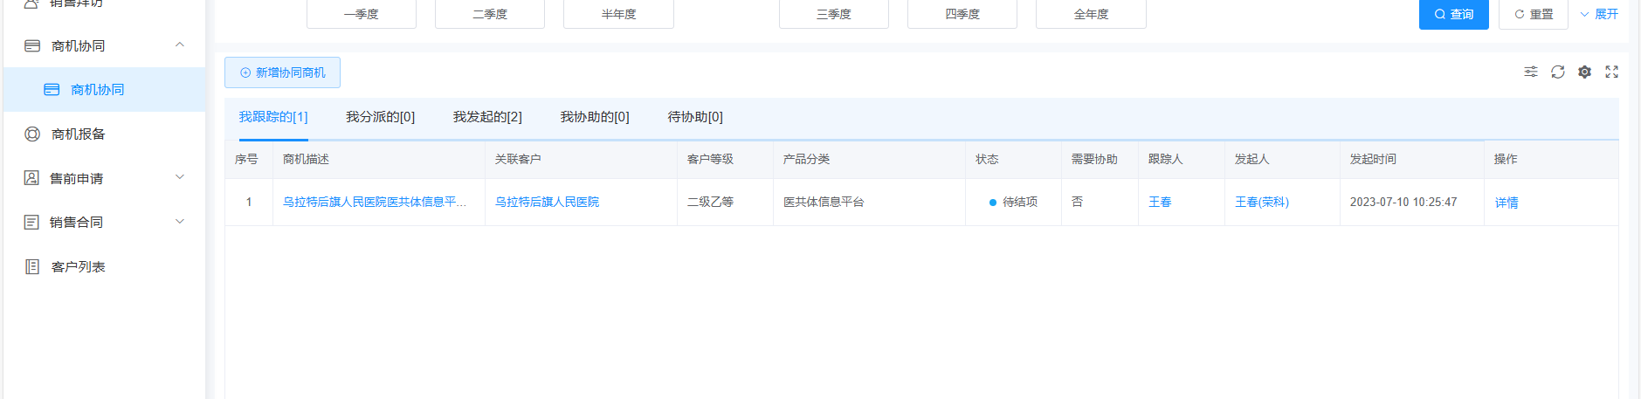The height and width of the screenshot is (399, 1641).
Task: Select the 一季度 quarter option
Action: click(x=361, y=14)
